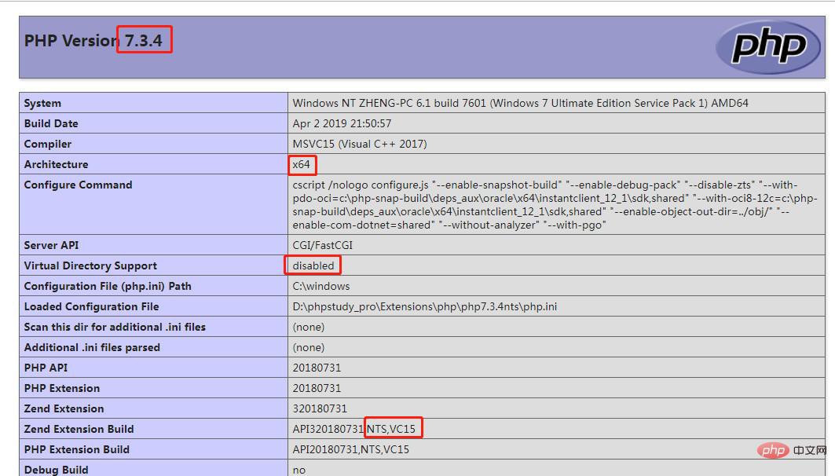
Task: Select 'API320180731,NTS,VC15' value
Action: coord(353,429)
